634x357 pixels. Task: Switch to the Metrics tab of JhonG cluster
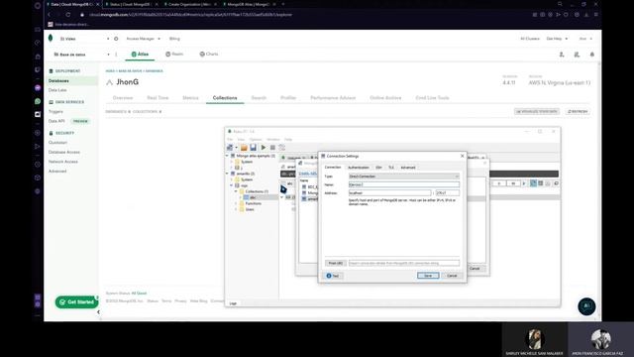click(190, 98)
